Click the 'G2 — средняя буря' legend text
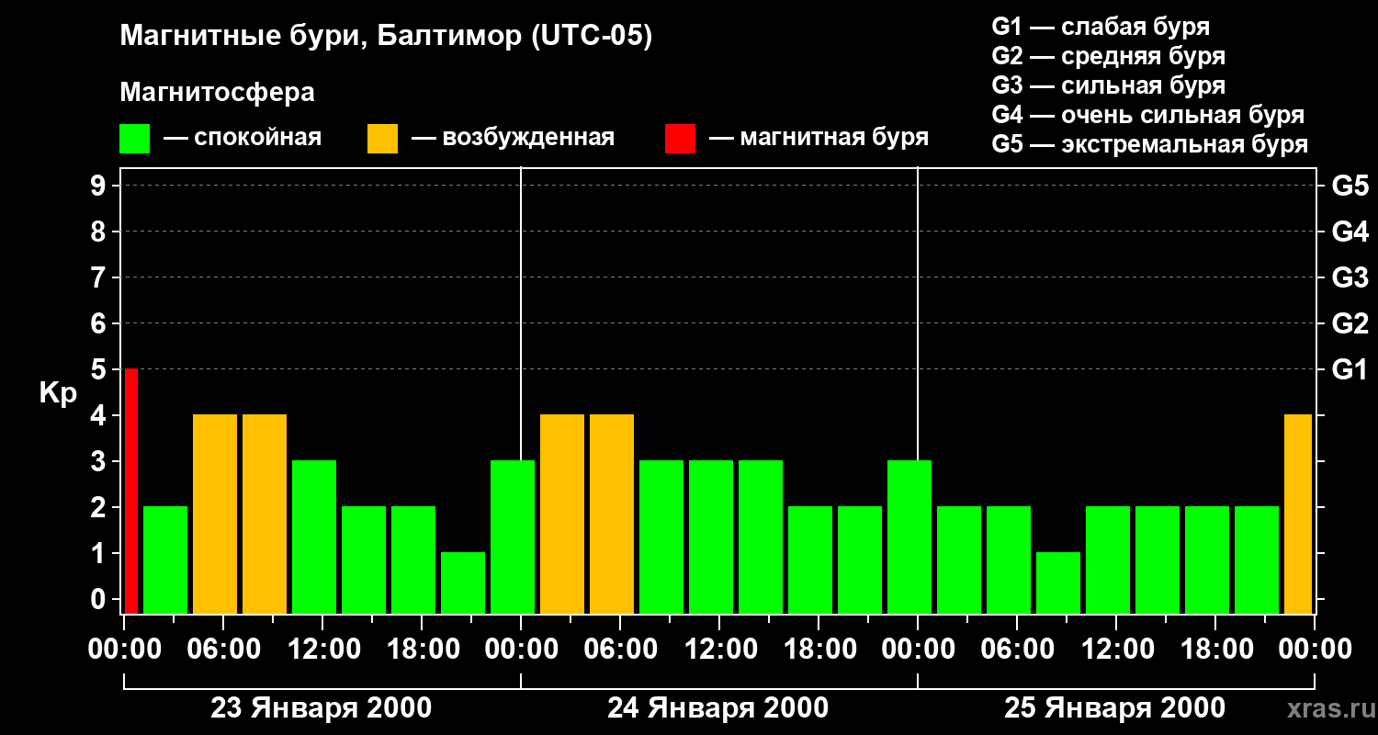This screenshot has width=1378, height=735. coord(1109,56)
